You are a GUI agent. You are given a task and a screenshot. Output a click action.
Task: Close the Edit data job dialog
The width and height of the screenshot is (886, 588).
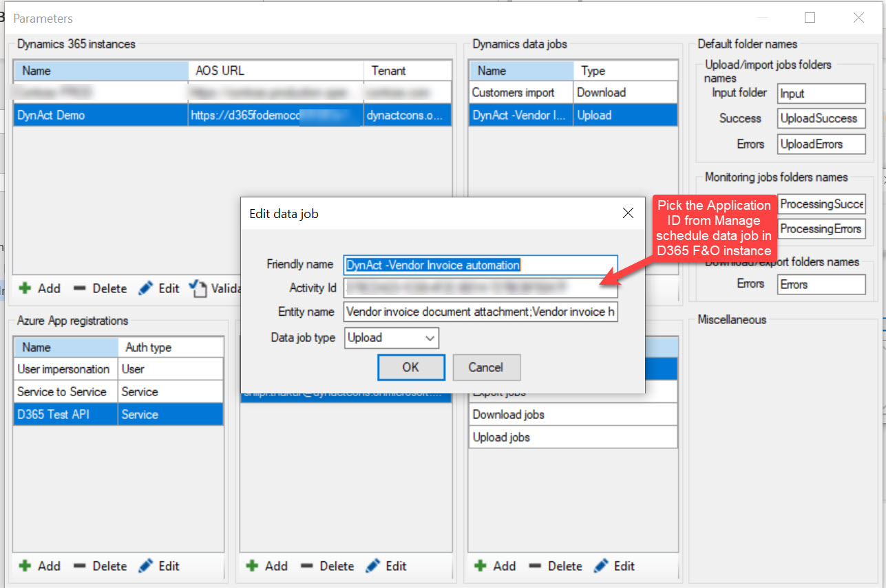click(628, 213)
